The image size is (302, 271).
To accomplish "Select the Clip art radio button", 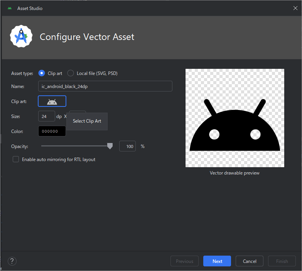I will [x=42, y=73].
